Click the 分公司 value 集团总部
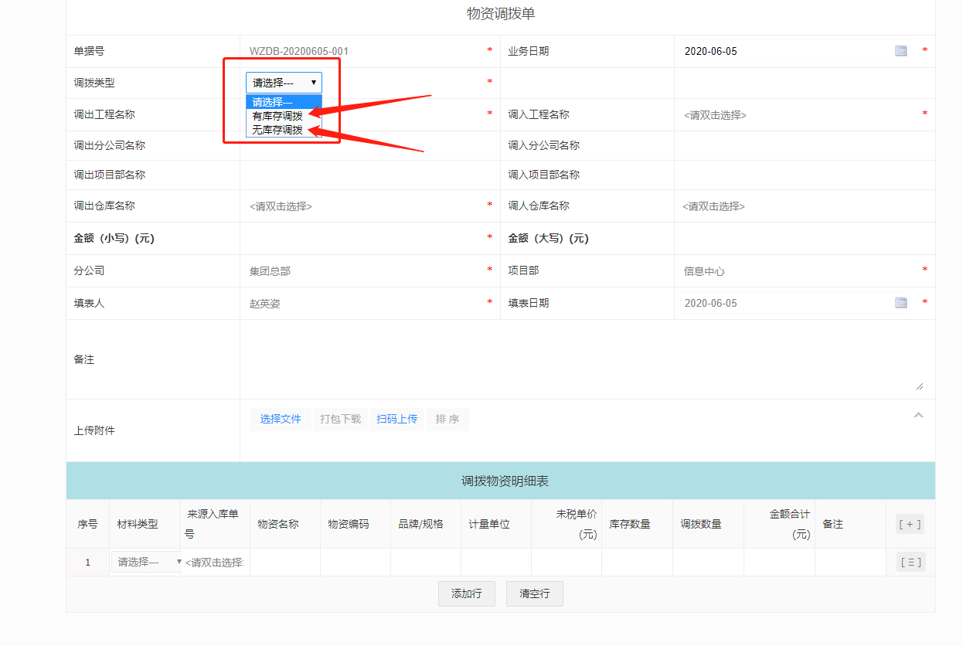Screen dimensions: 963x646 tap(270, 272)
